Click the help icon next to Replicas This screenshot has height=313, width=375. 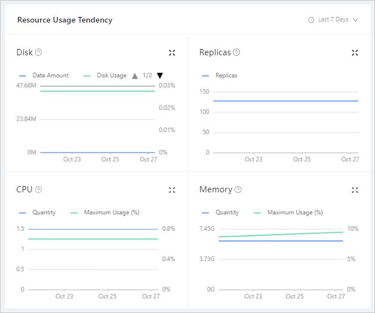click(x=237, y=52)
